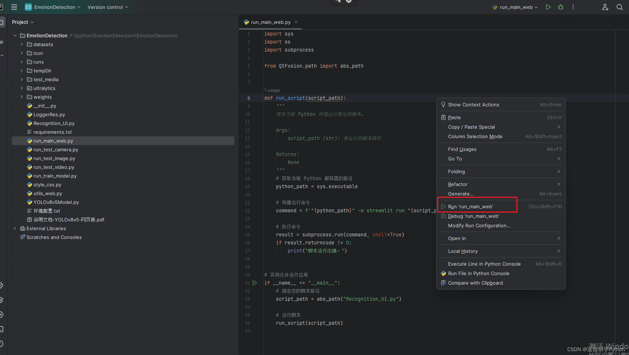The width and height of the screenshot is (629, 355).
Task: Open the Version control dropdown
Action: click(108, 7)
